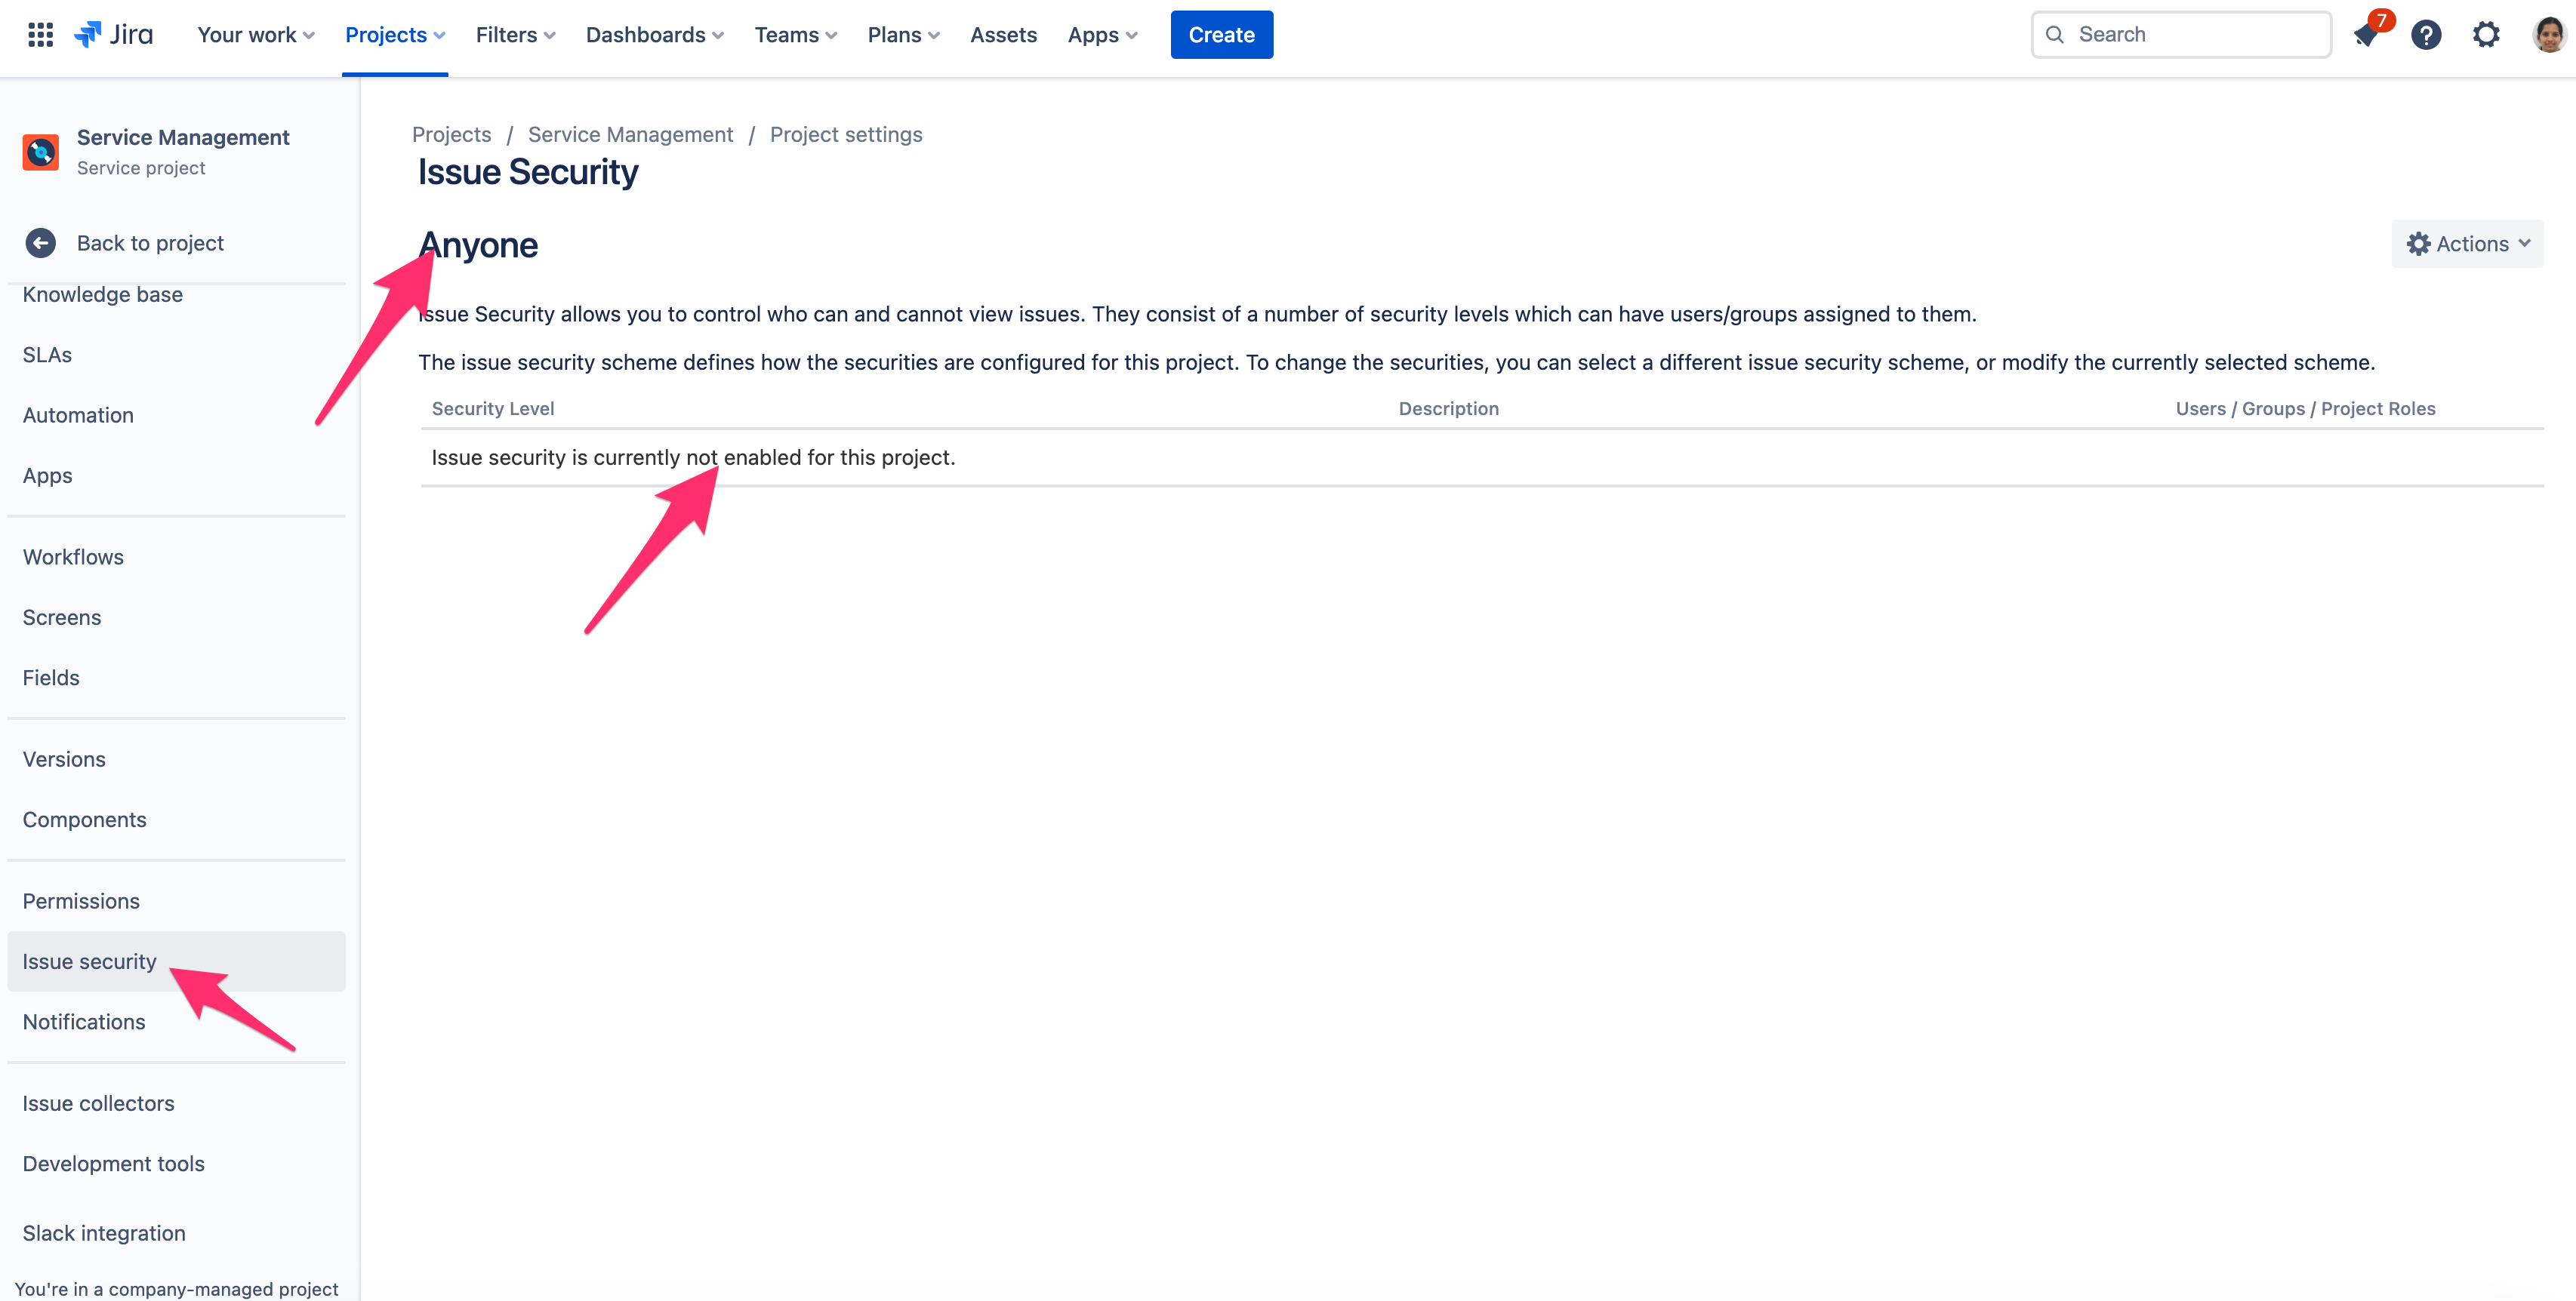Open Slack integration in the sidebar
This screenshot has width=2576, height=1301.
pyautogui.click(x=104, y=1233)
